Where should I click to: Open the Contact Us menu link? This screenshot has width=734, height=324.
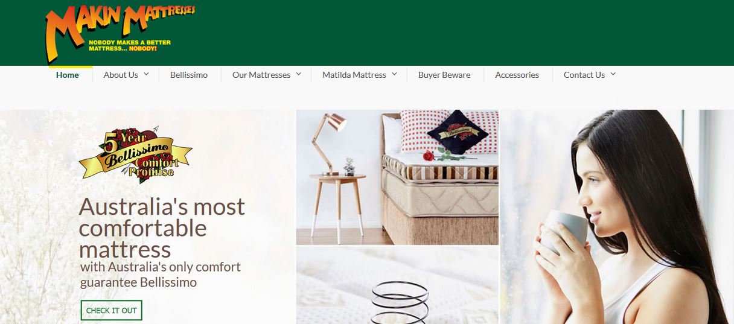tap(584, 75)
